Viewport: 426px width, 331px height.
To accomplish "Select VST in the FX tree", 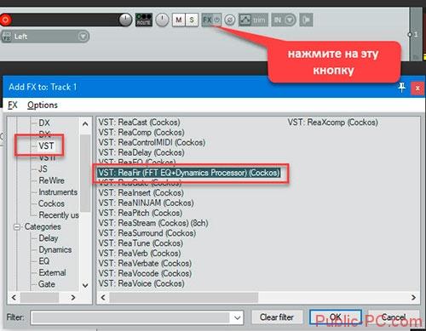I will pyautogui.click(x=46, y=146).
